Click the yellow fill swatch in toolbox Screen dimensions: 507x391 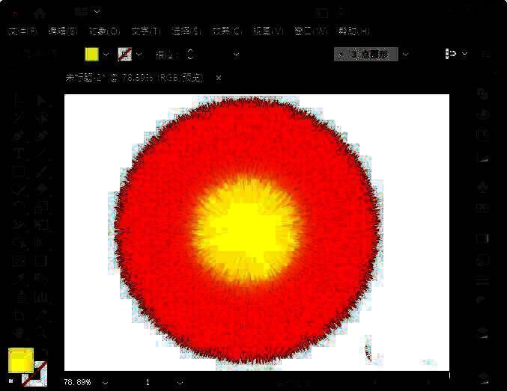[19, 360]
